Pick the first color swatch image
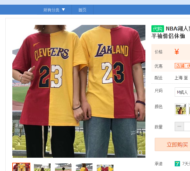The width and height of the screenshot is (190, 171). (x=181, y=109)
